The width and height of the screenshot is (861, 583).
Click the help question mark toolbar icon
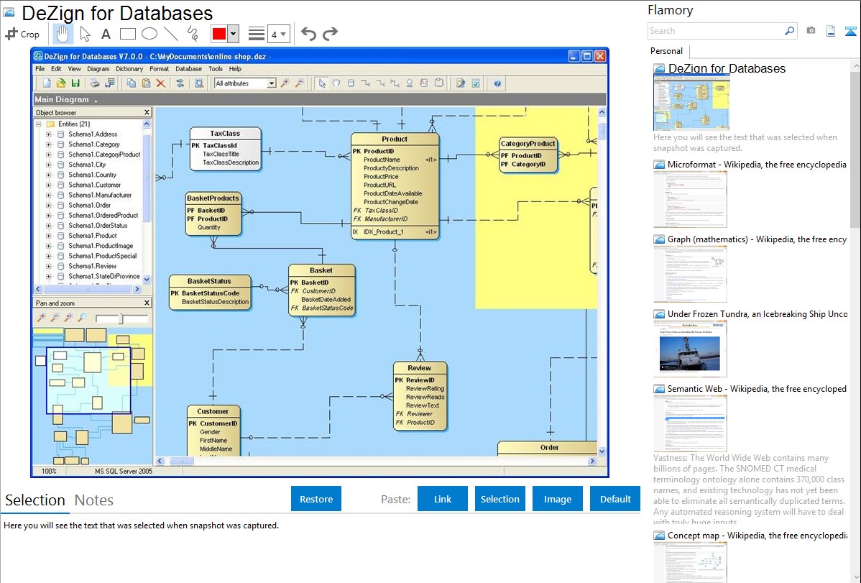[497, 83]
